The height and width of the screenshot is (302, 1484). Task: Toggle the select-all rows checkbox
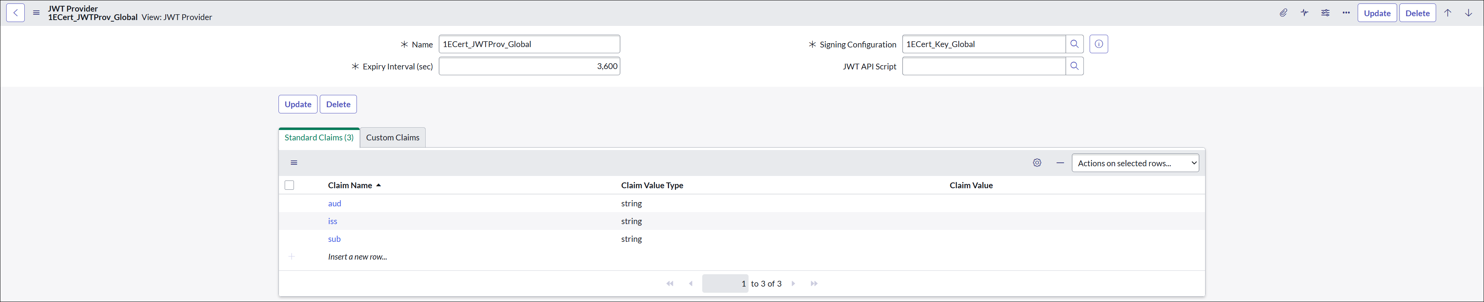click(289, 185)
